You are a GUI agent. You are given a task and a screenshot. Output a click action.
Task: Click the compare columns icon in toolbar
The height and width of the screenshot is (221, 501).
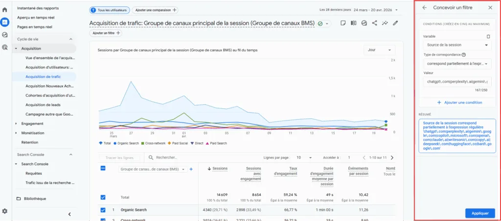[354, 23]
